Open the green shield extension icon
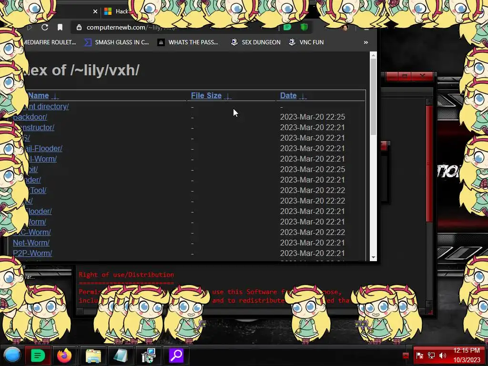 coord(304,27)
